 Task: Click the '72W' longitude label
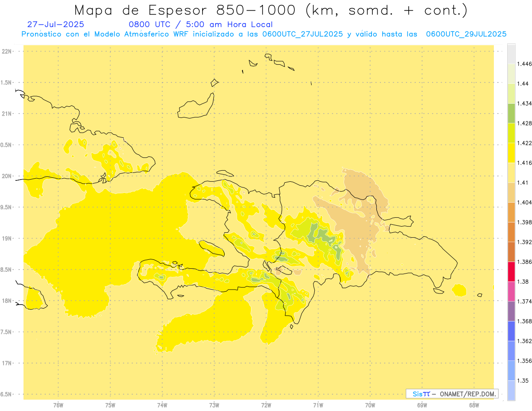click(x=266, y=404)
